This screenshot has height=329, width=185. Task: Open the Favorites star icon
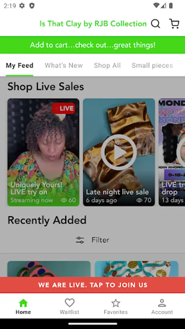116,303
